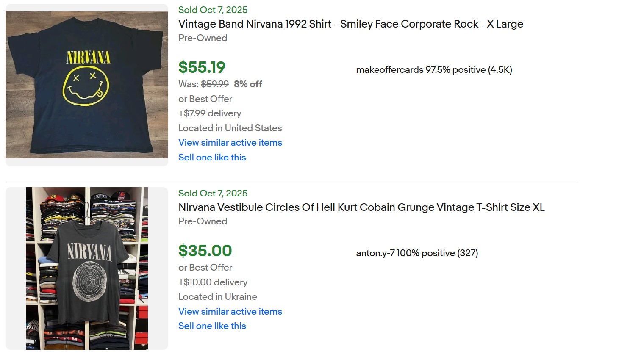Open the Nirvana smiley face shirt thumbnail
630x354 pixels.
point(86,85)
